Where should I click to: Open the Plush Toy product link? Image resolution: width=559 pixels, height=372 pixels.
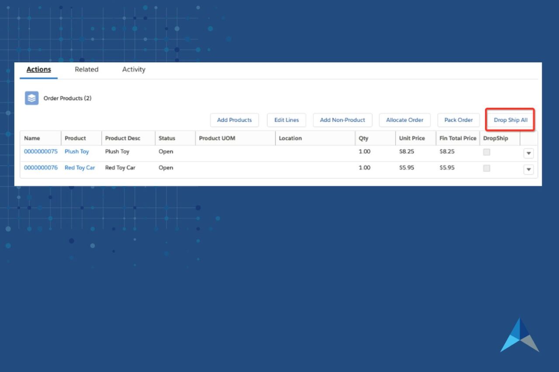(x=77, y=151)
